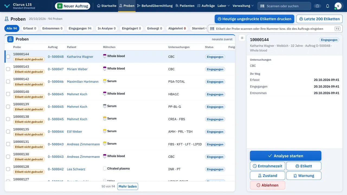Check the box next to sample 10000142

pyautogui.click(x=8, y=82)
